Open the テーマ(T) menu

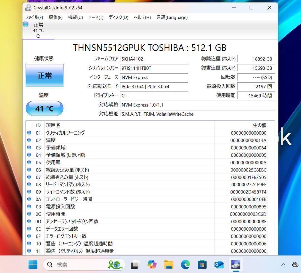95,17
